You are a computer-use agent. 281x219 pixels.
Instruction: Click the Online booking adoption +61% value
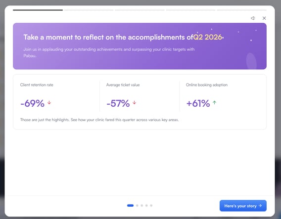[198, 103]
